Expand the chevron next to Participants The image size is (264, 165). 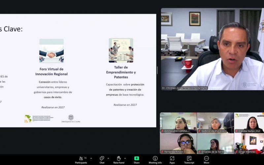click(x=91, y=158)
